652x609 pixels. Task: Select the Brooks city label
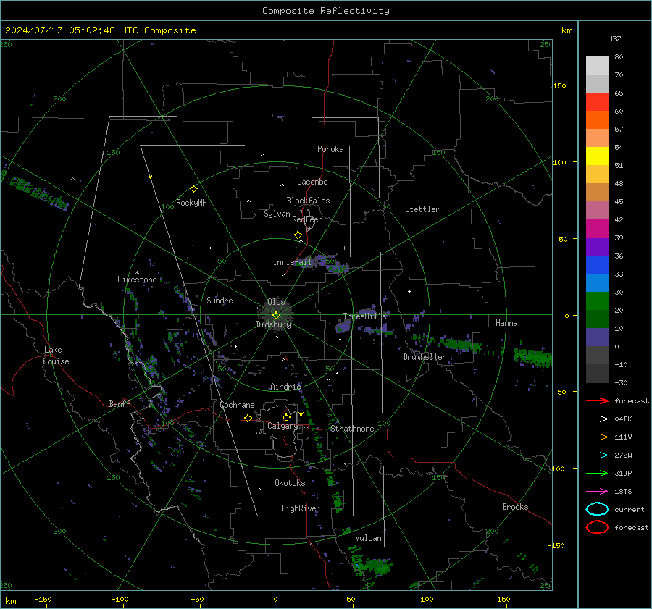click(x=515, y=507)
